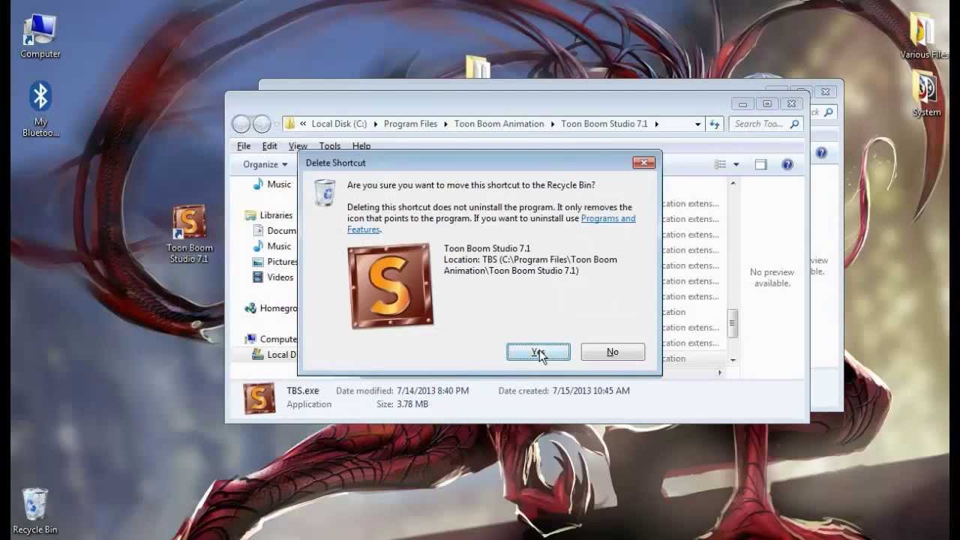Select Local Disk in the navigation pane

coord(274,355)
